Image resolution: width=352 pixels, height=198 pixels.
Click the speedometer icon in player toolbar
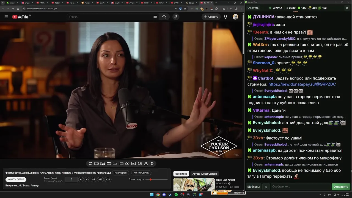tap(127, 163)
